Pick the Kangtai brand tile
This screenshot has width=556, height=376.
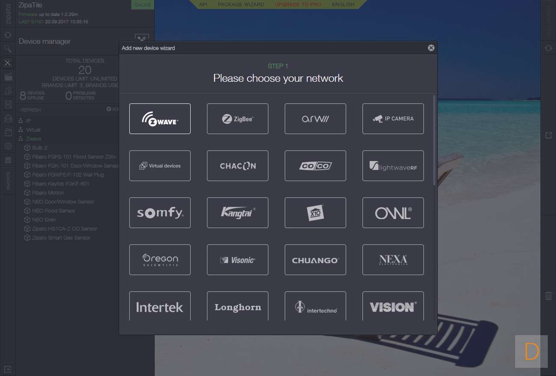point(238,213)
